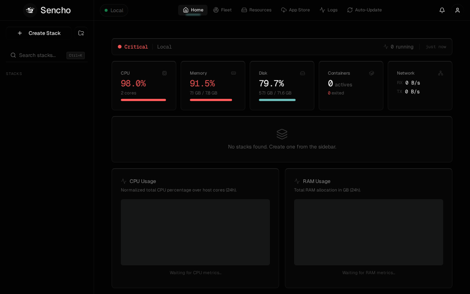Focus the Search stacks input field

point(47,55)
